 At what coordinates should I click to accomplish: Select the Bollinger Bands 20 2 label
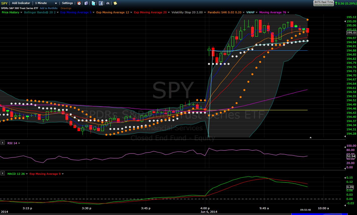[40, 12]
